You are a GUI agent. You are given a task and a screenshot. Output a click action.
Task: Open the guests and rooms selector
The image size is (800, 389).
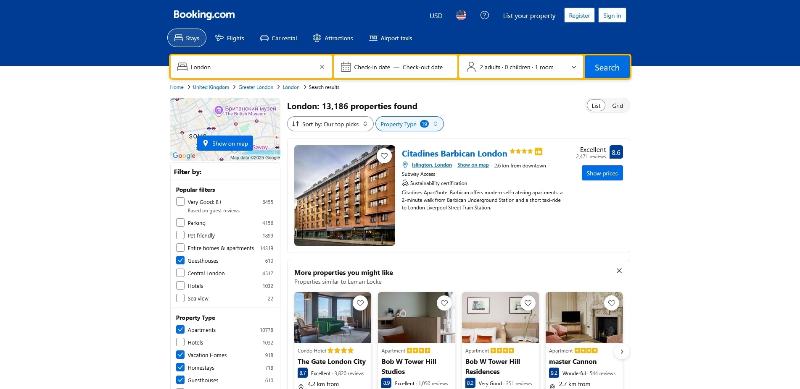point(520,67)
